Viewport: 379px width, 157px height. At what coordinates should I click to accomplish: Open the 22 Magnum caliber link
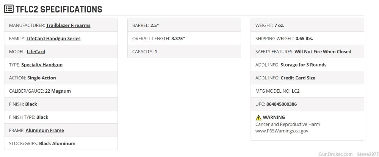click(58, 91)
